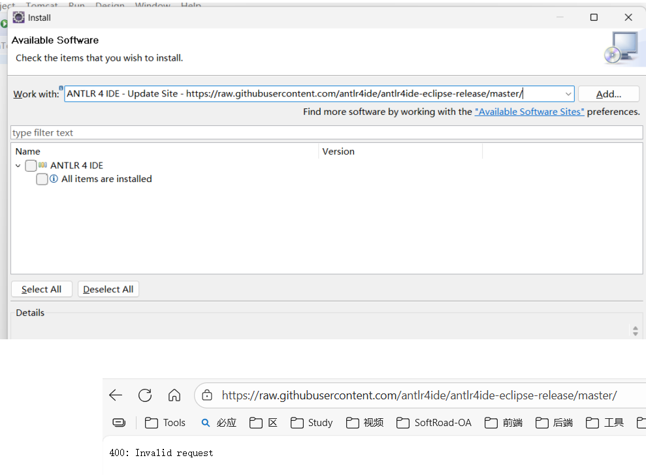
Task: Open the Study bookmark folder
Action: pos(312,423)
